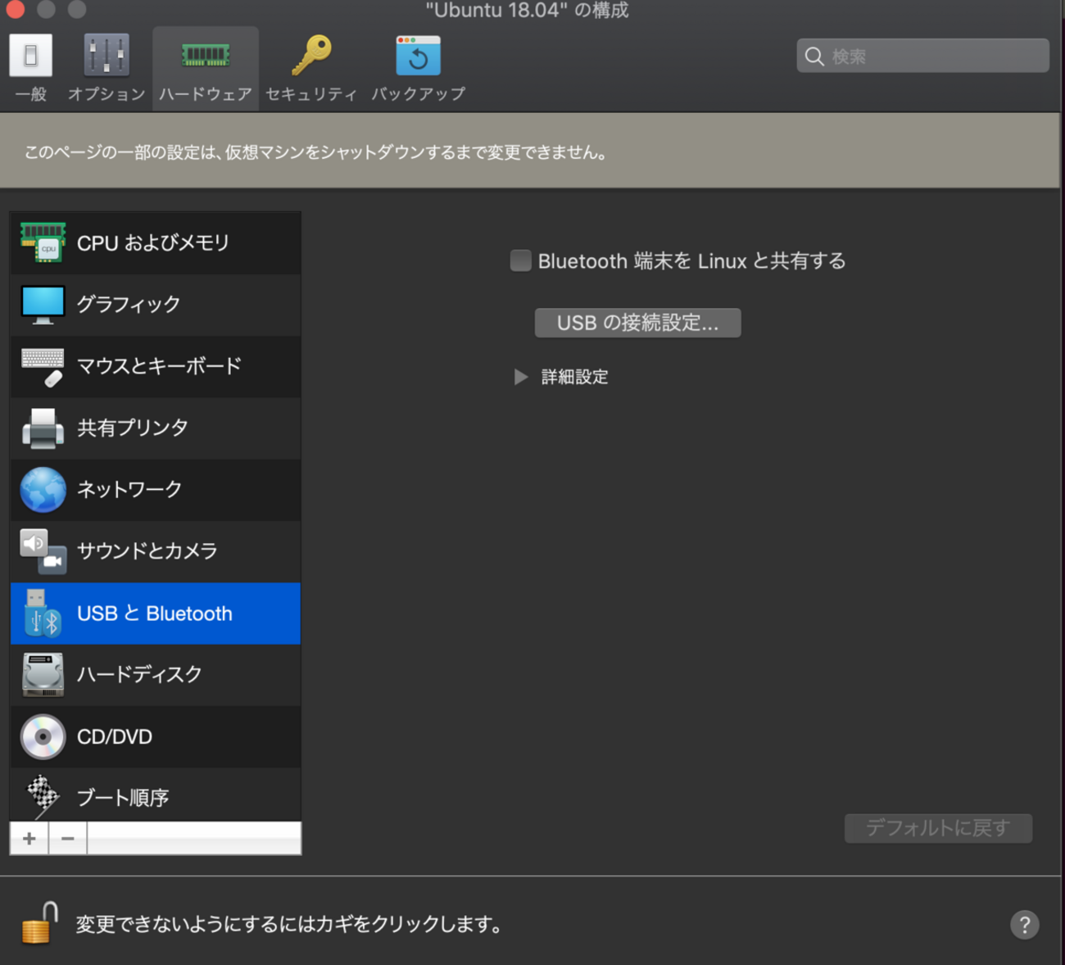Open USB の接続設定... button

pos(637,323)
